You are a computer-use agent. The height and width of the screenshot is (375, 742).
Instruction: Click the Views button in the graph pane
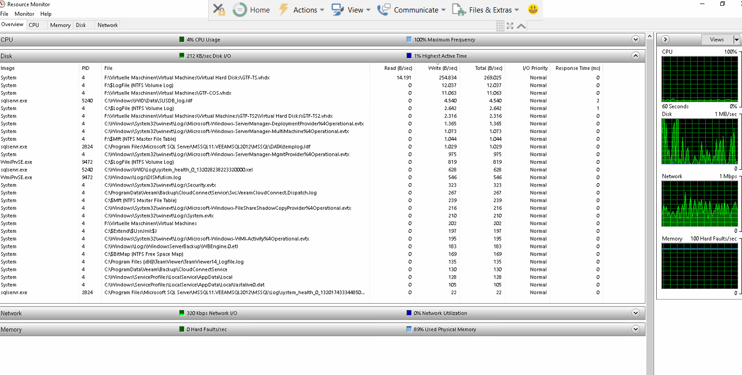[717, 40]
